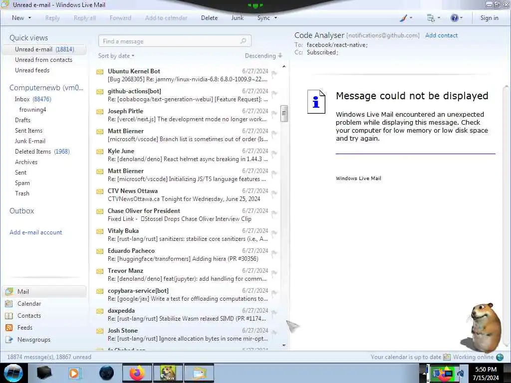The width and height of the screenshot is (511, 383).
Task: Click the envelope icon next to daxpedda
Action: point(100,311)
